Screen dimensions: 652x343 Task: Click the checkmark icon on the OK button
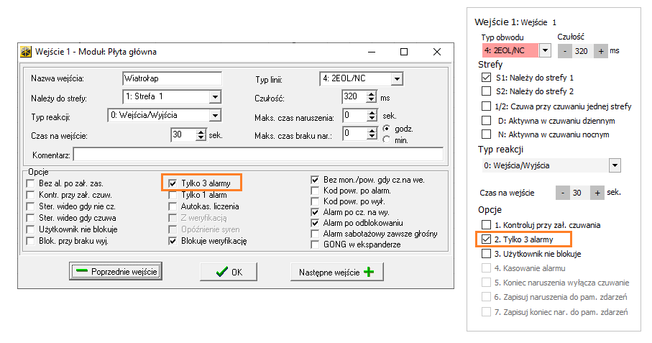click(222, 272)
